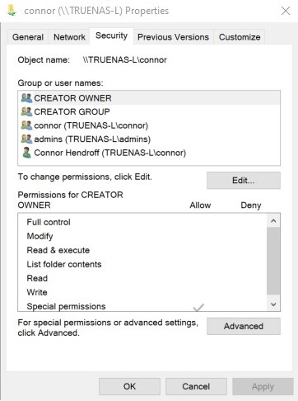Click the Connor Hendroff single-user icon
The width and height of the screenshot is (298, 401).
pos(26,153)
